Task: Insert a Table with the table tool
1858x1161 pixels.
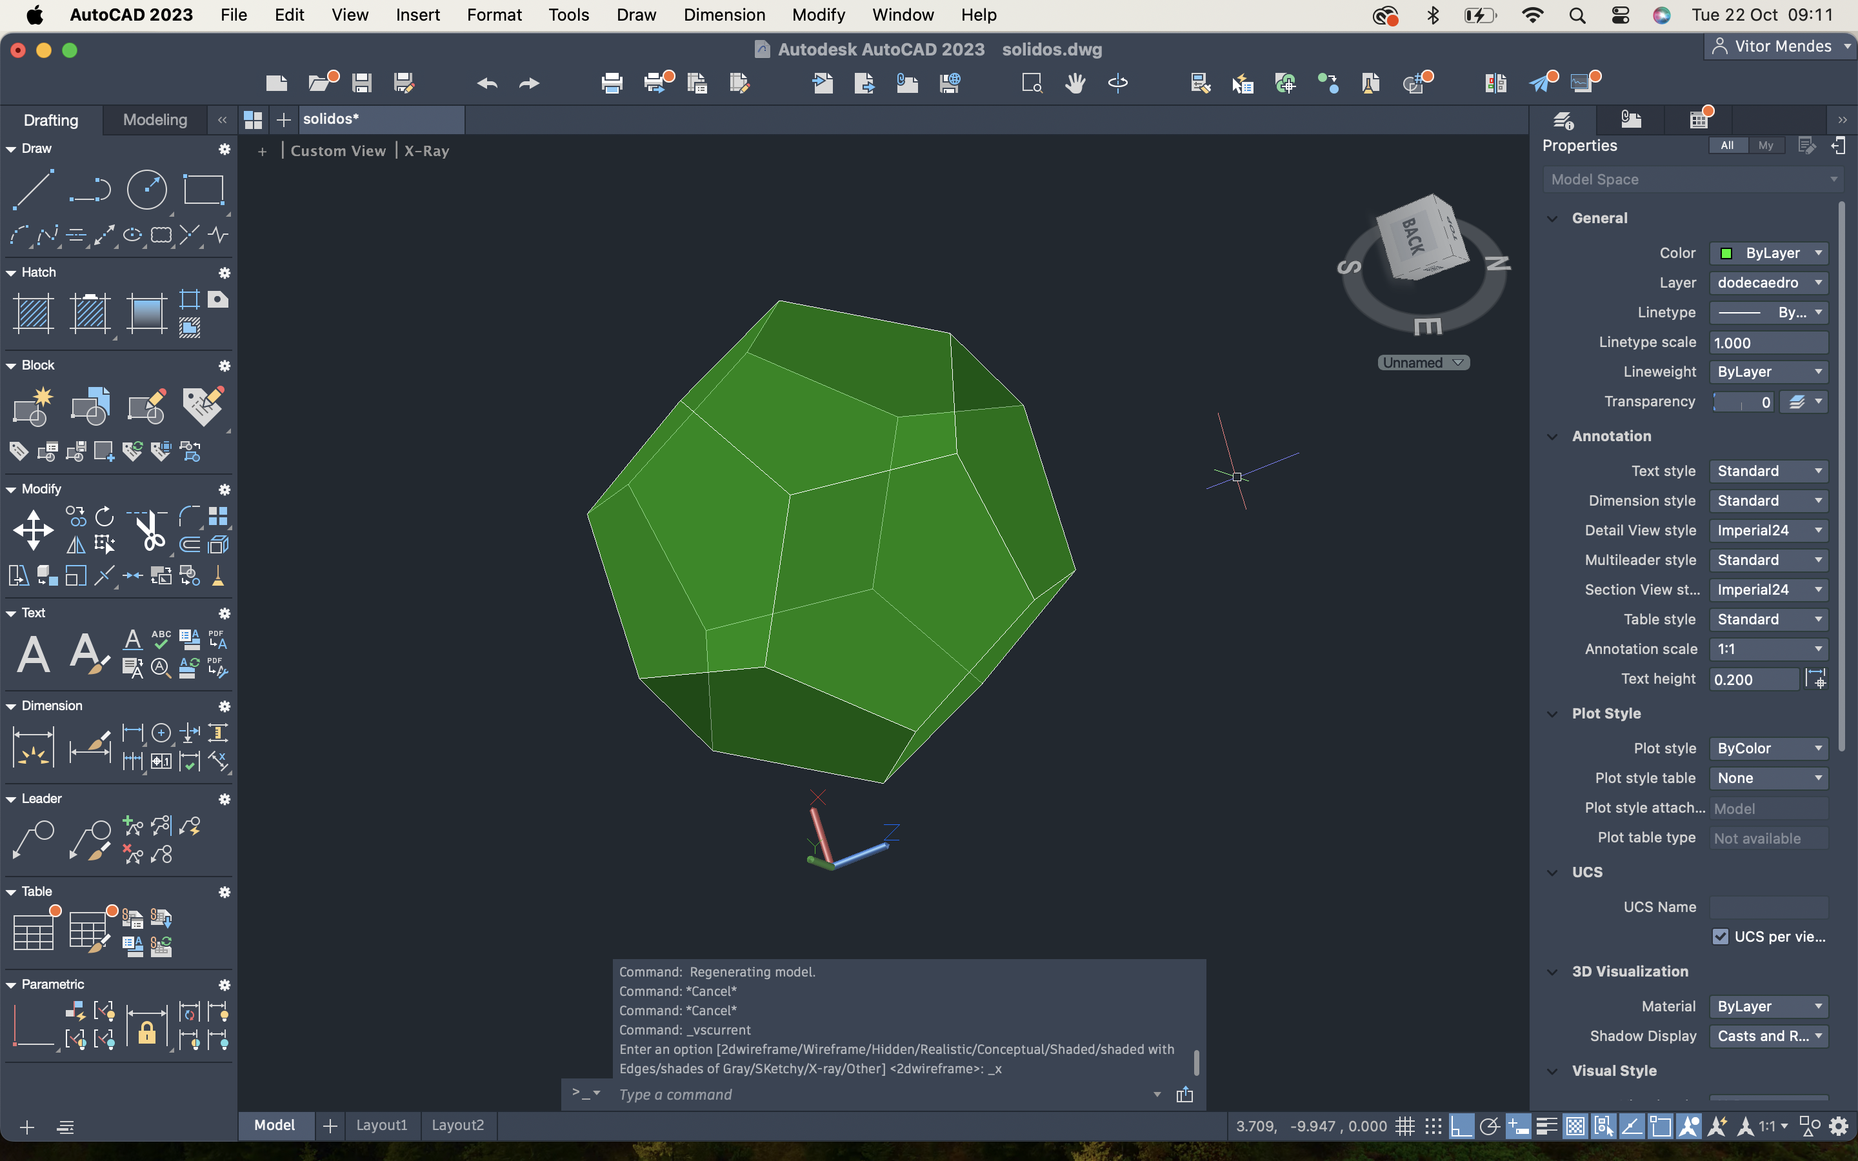Action: point(33,933)
